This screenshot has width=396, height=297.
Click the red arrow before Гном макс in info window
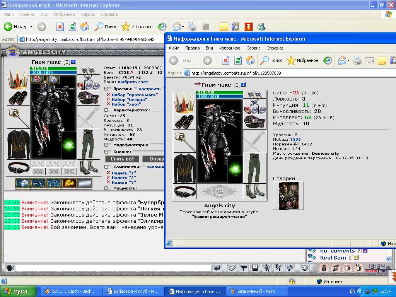point(198,84)
